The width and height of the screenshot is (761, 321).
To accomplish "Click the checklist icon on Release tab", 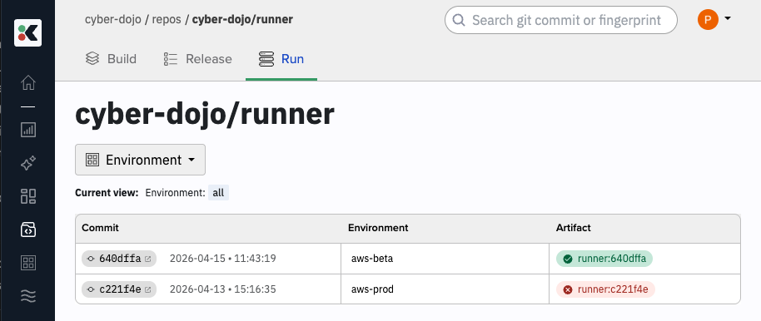I will [171, 59].
